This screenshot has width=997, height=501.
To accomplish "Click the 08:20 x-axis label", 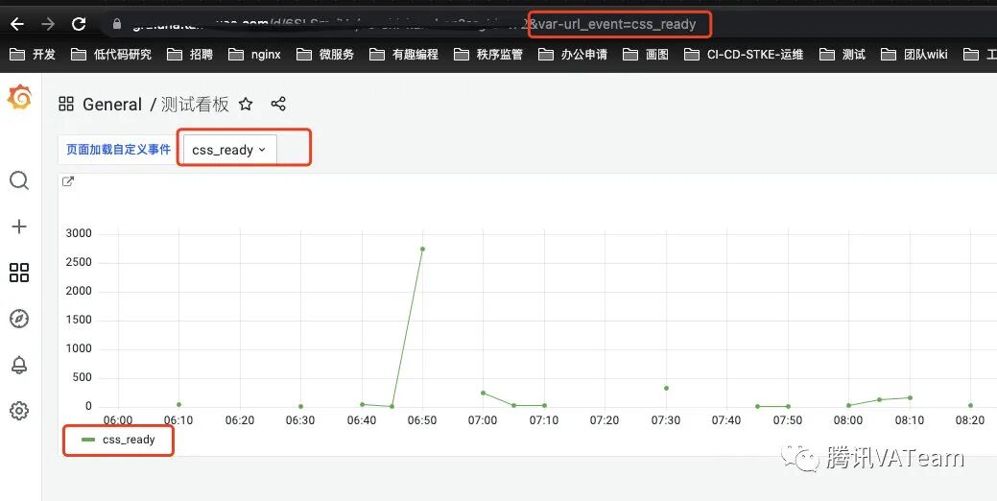I will pos(970,420).
